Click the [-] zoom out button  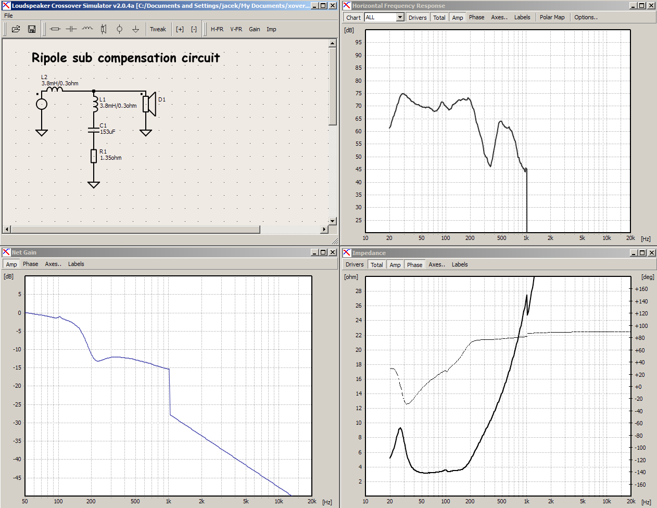tap(194, 29)
